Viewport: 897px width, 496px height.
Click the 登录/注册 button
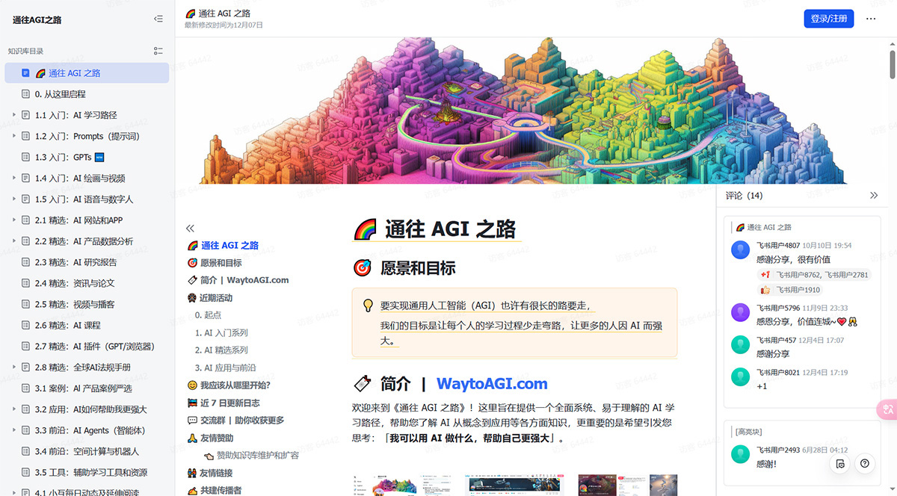click(828, 18)
